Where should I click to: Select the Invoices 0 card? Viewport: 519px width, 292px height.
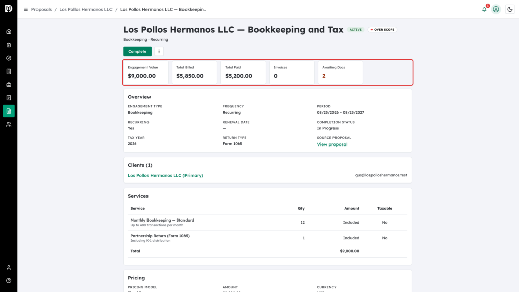click(292, 72)
